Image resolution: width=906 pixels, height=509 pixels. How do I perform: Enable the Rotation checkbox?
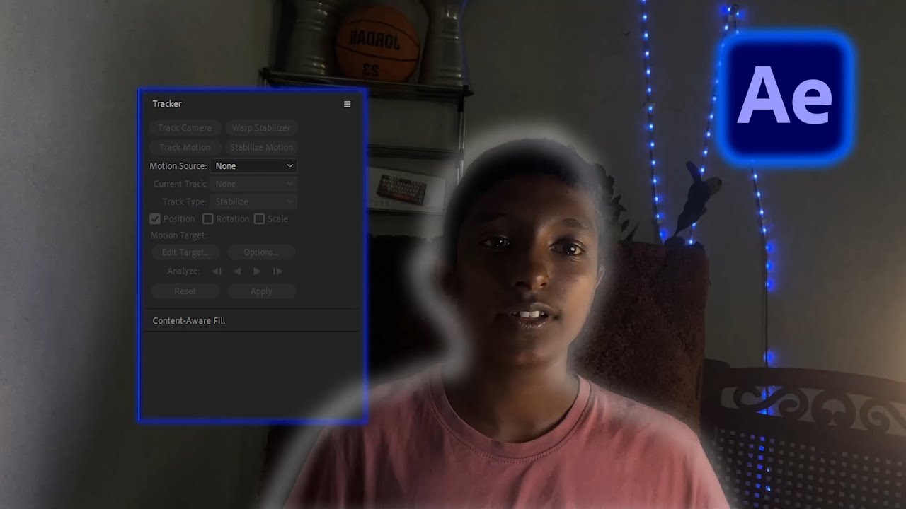click(x=208, y=219)
